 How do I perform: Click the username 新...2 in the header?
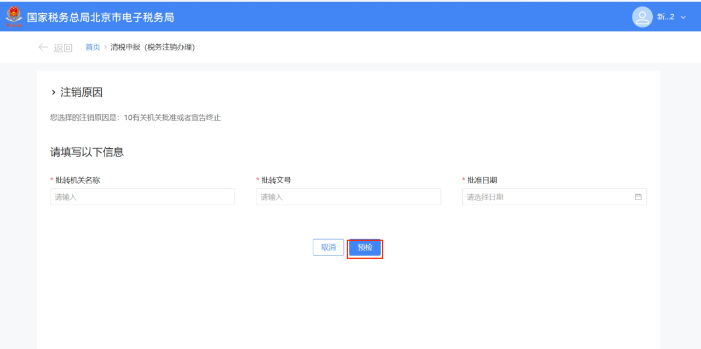(664, 17)
